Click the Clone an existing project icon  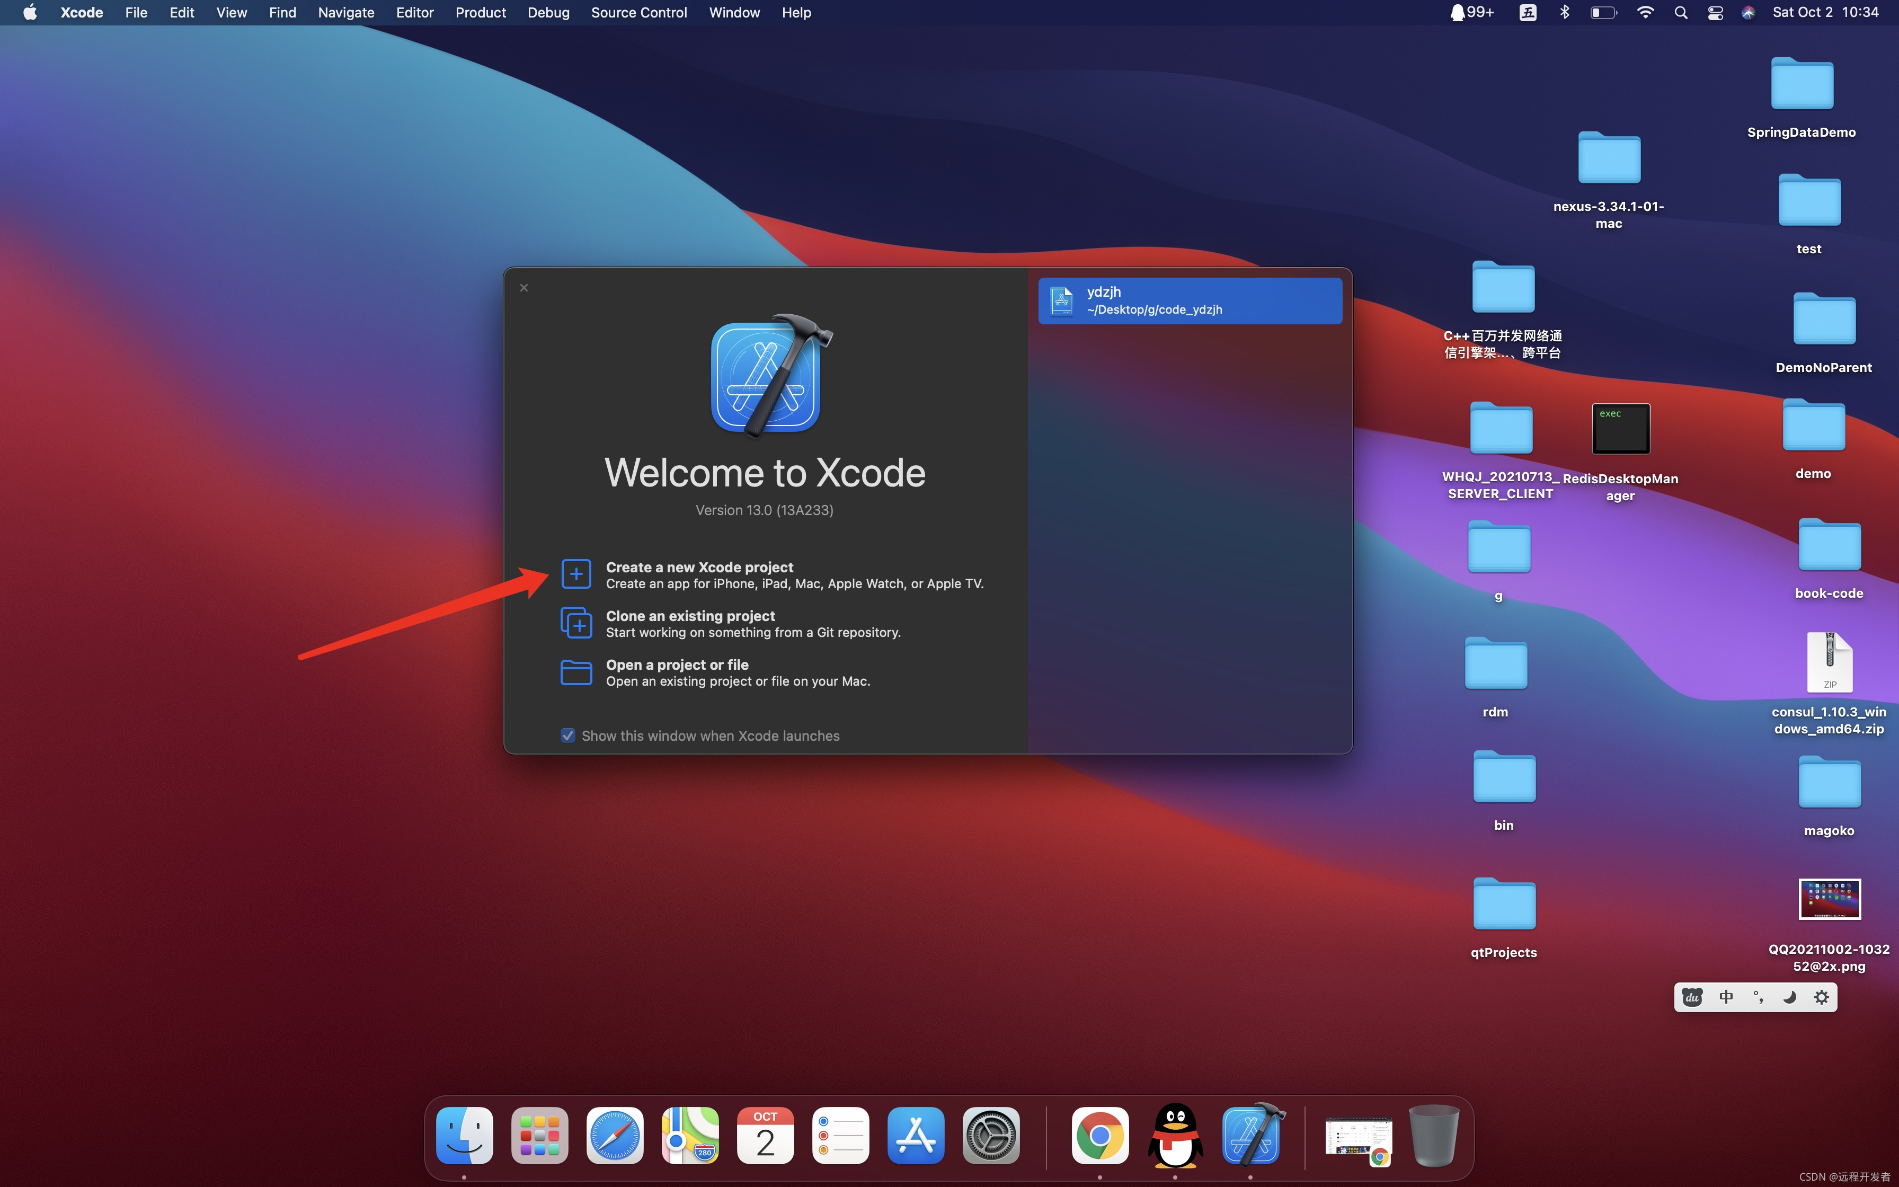(x=576, y=623)
